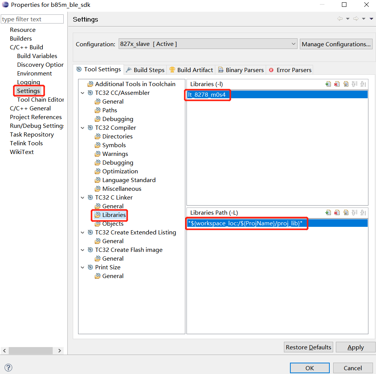Switch to the Build Steps tab
The image size is (376, 374).
(145, 70)
